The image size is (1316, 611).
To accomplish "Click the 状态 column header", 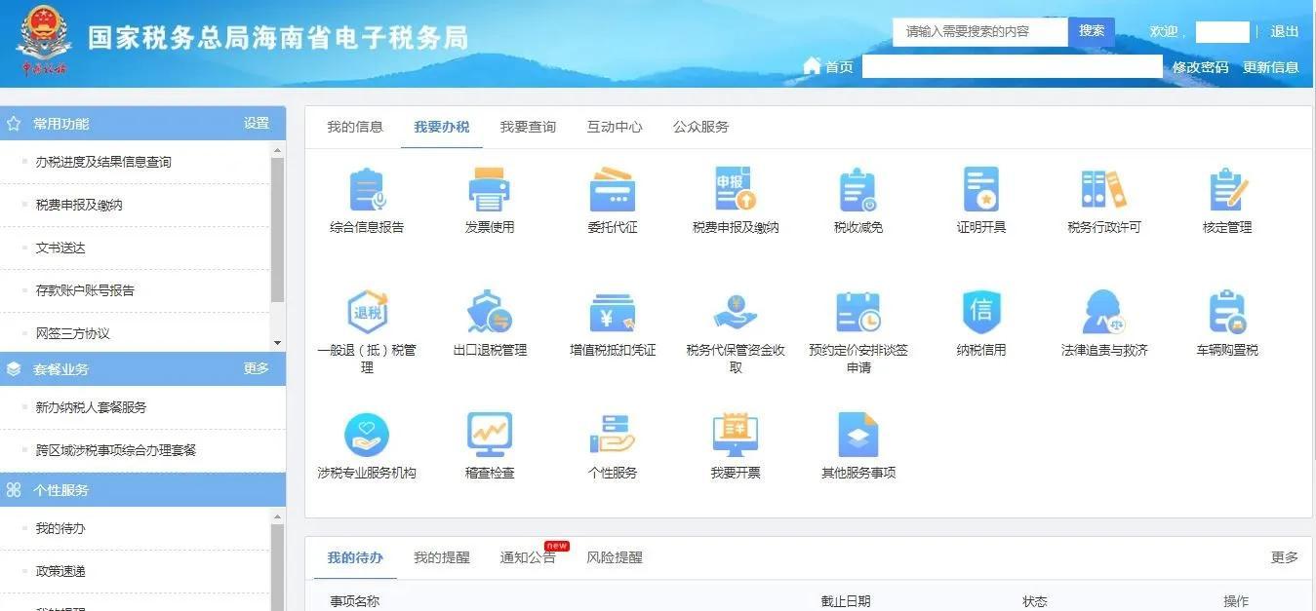I will click(x=1035, y=601).
